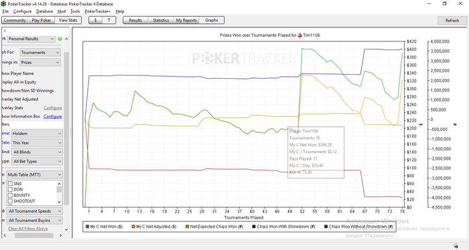Click the olive Net Expected Chips Won legend marker

(187, 227)
